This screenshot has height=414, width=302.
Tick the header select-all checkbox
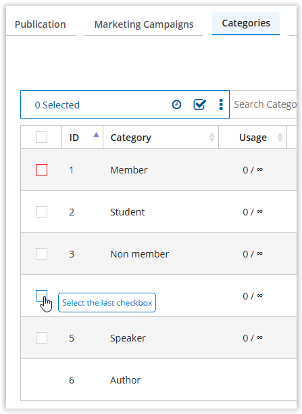click(42, 138)
